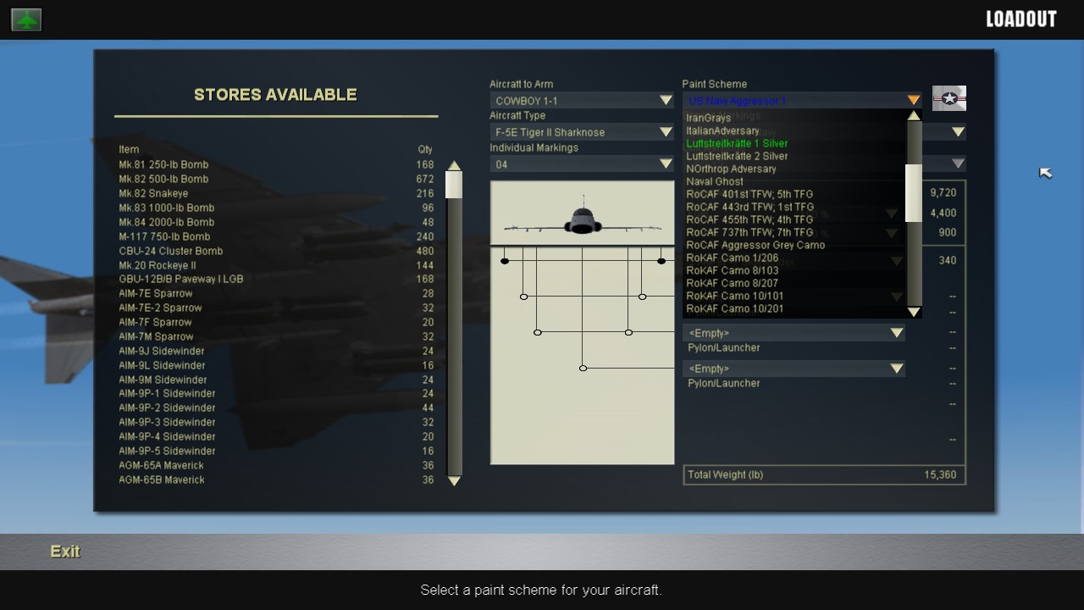The image size is (1084, 610).
Task: Collapse the Paint Scheme dropdown arrow
Action: coord(913,101)
